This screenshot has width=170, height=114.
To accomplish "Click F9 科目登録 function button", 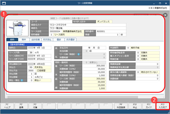I will [x=121, y=106].
